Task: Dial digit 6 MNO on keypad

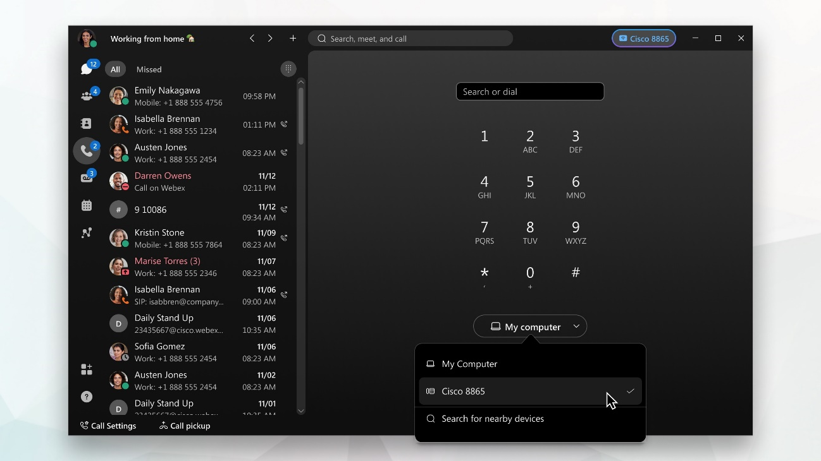Action: click(576, 187)
